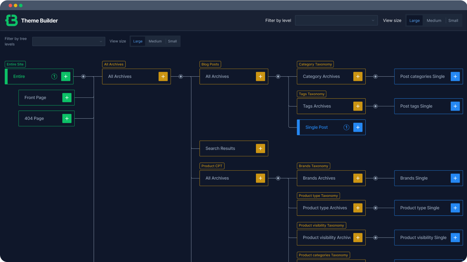
Task: Click the Entire Site tag label
Action: click(15, 64)
